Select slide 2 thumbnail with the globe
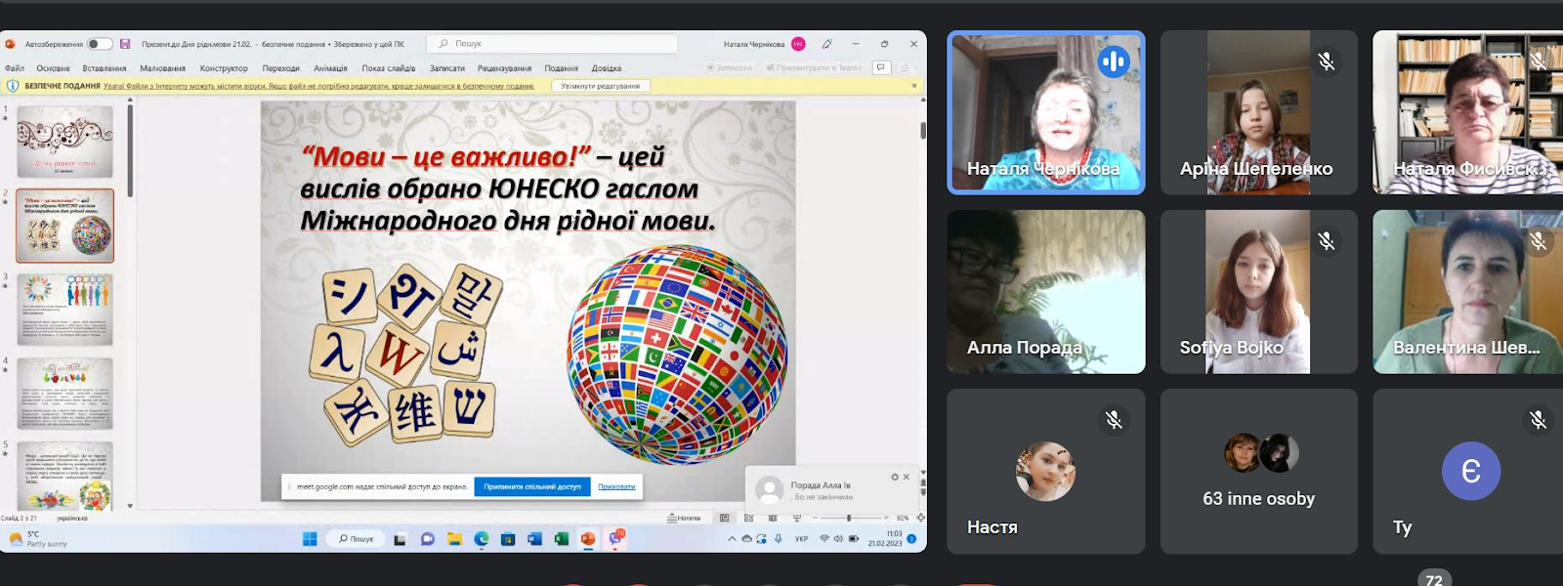 pyautogui.click(x=65, y=227)
